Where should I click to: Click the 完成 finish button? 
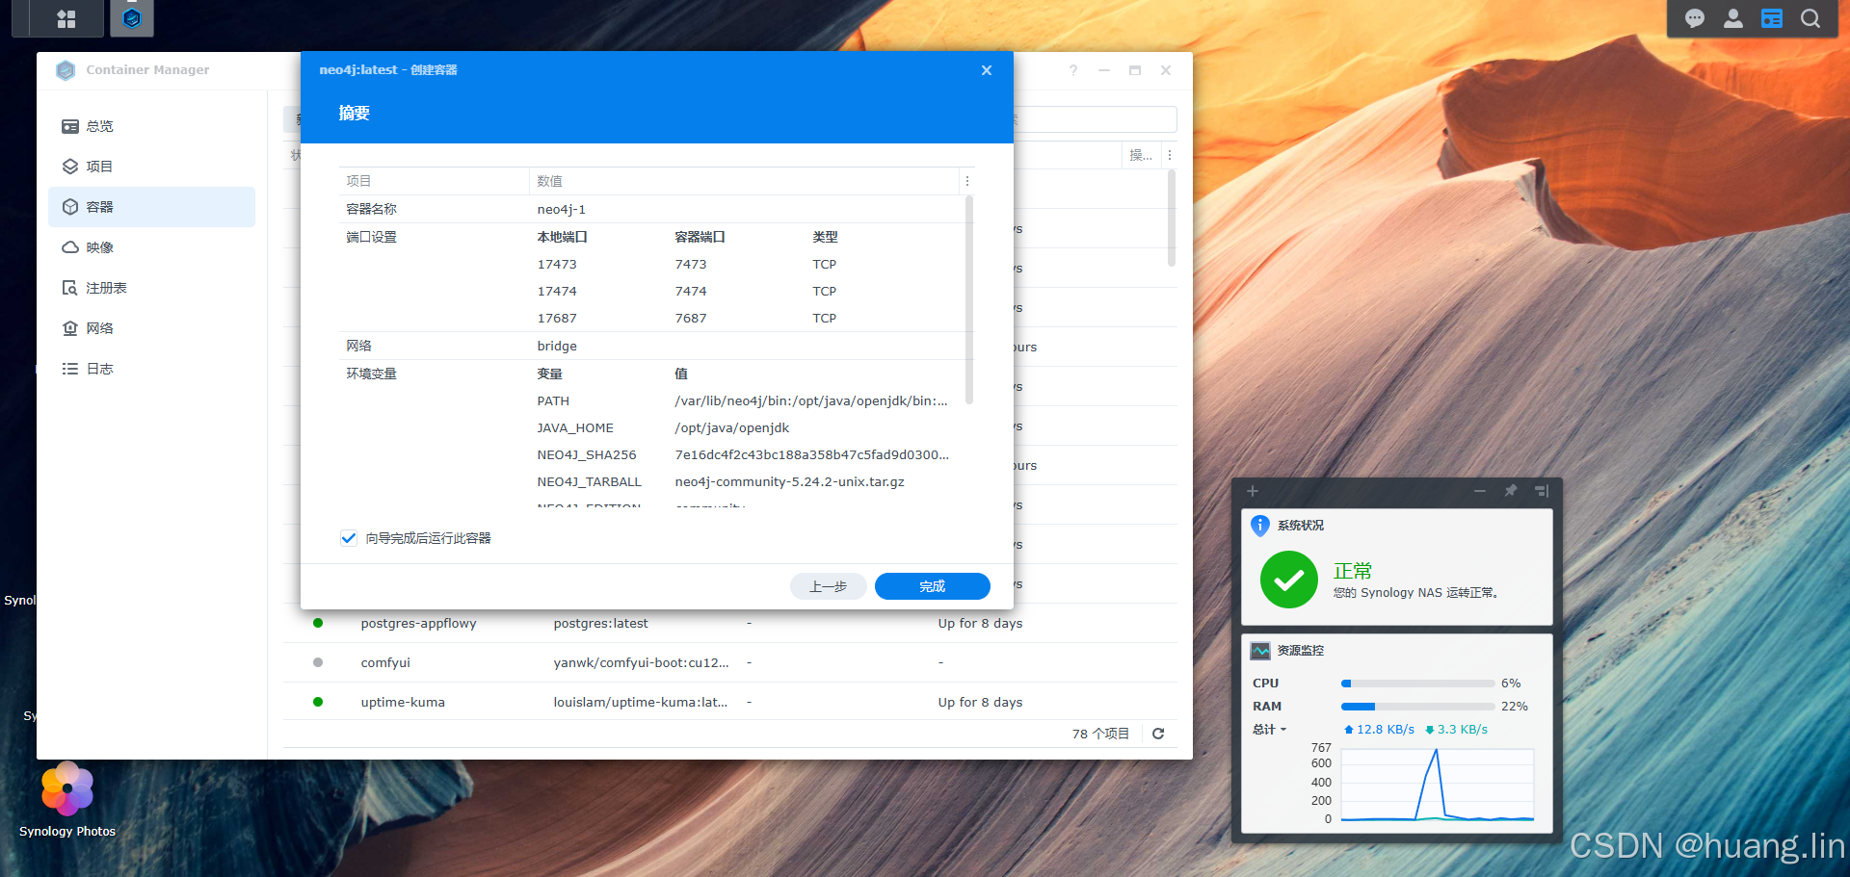point(932,586)
